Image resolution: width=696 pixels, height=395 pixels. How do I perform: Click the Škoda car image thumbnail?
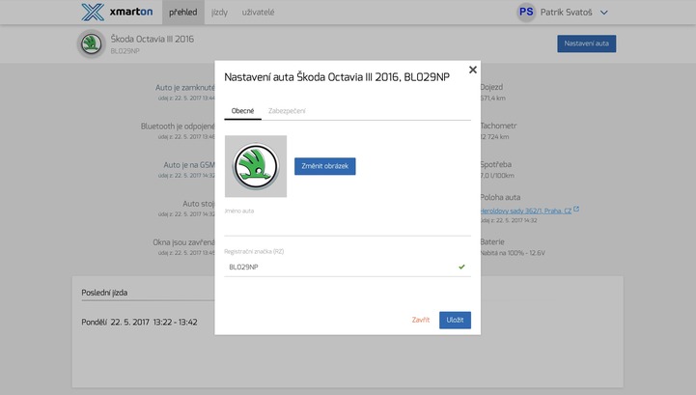256,166
